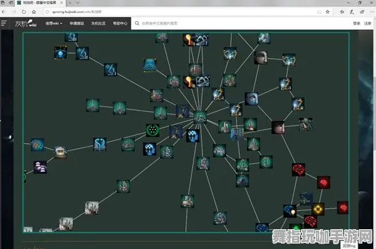Open the hamburger menu in wiki header
This screenshot has height=249, width=376.
click(x=4, y=23)
